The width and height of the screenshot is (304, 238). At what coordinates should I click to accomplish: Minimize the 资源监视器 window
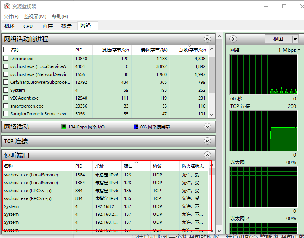tap(266, 6)
